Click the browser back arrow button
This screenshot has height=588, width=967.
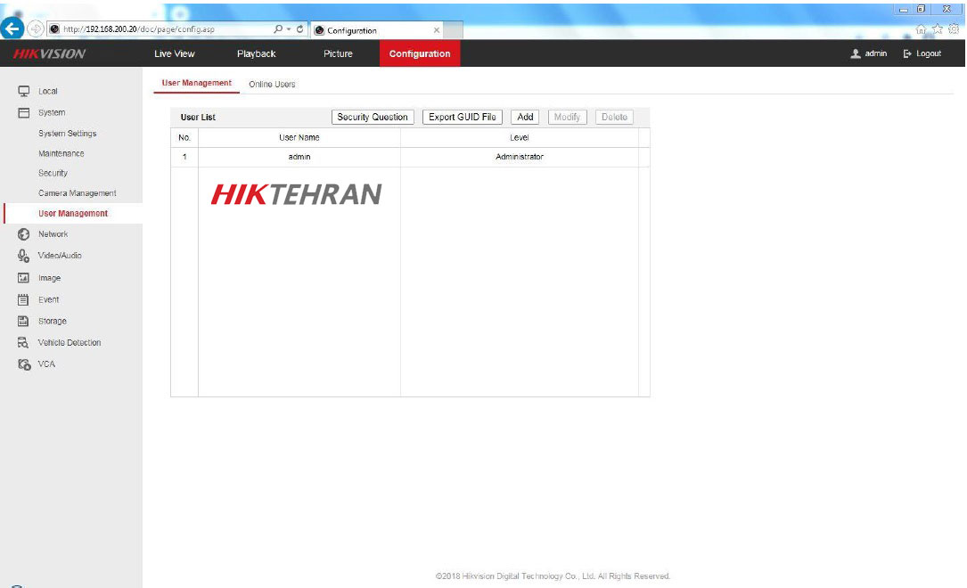point(12,29)
